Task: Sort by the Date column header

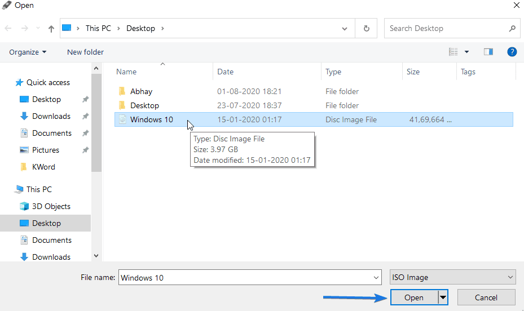Action: click(225, 72)
